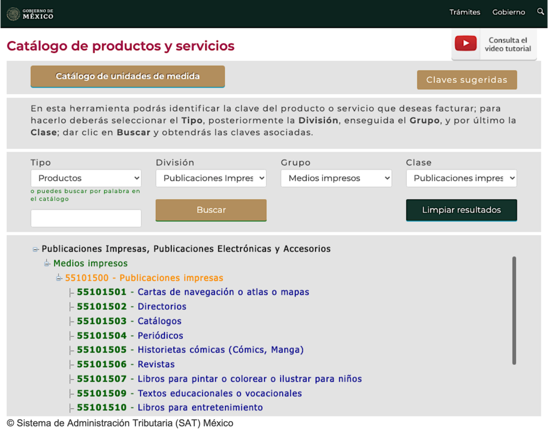Play the YouTube video tutorial icon
Screen dimensions: 548x435
tap(465, 44)
